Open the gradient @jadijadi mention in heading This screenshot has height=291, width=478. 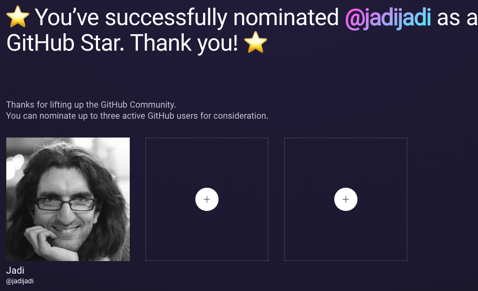pos(388,18)
